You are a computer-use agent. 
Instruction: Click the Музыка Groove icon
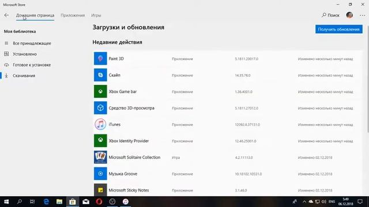[100, 174]
